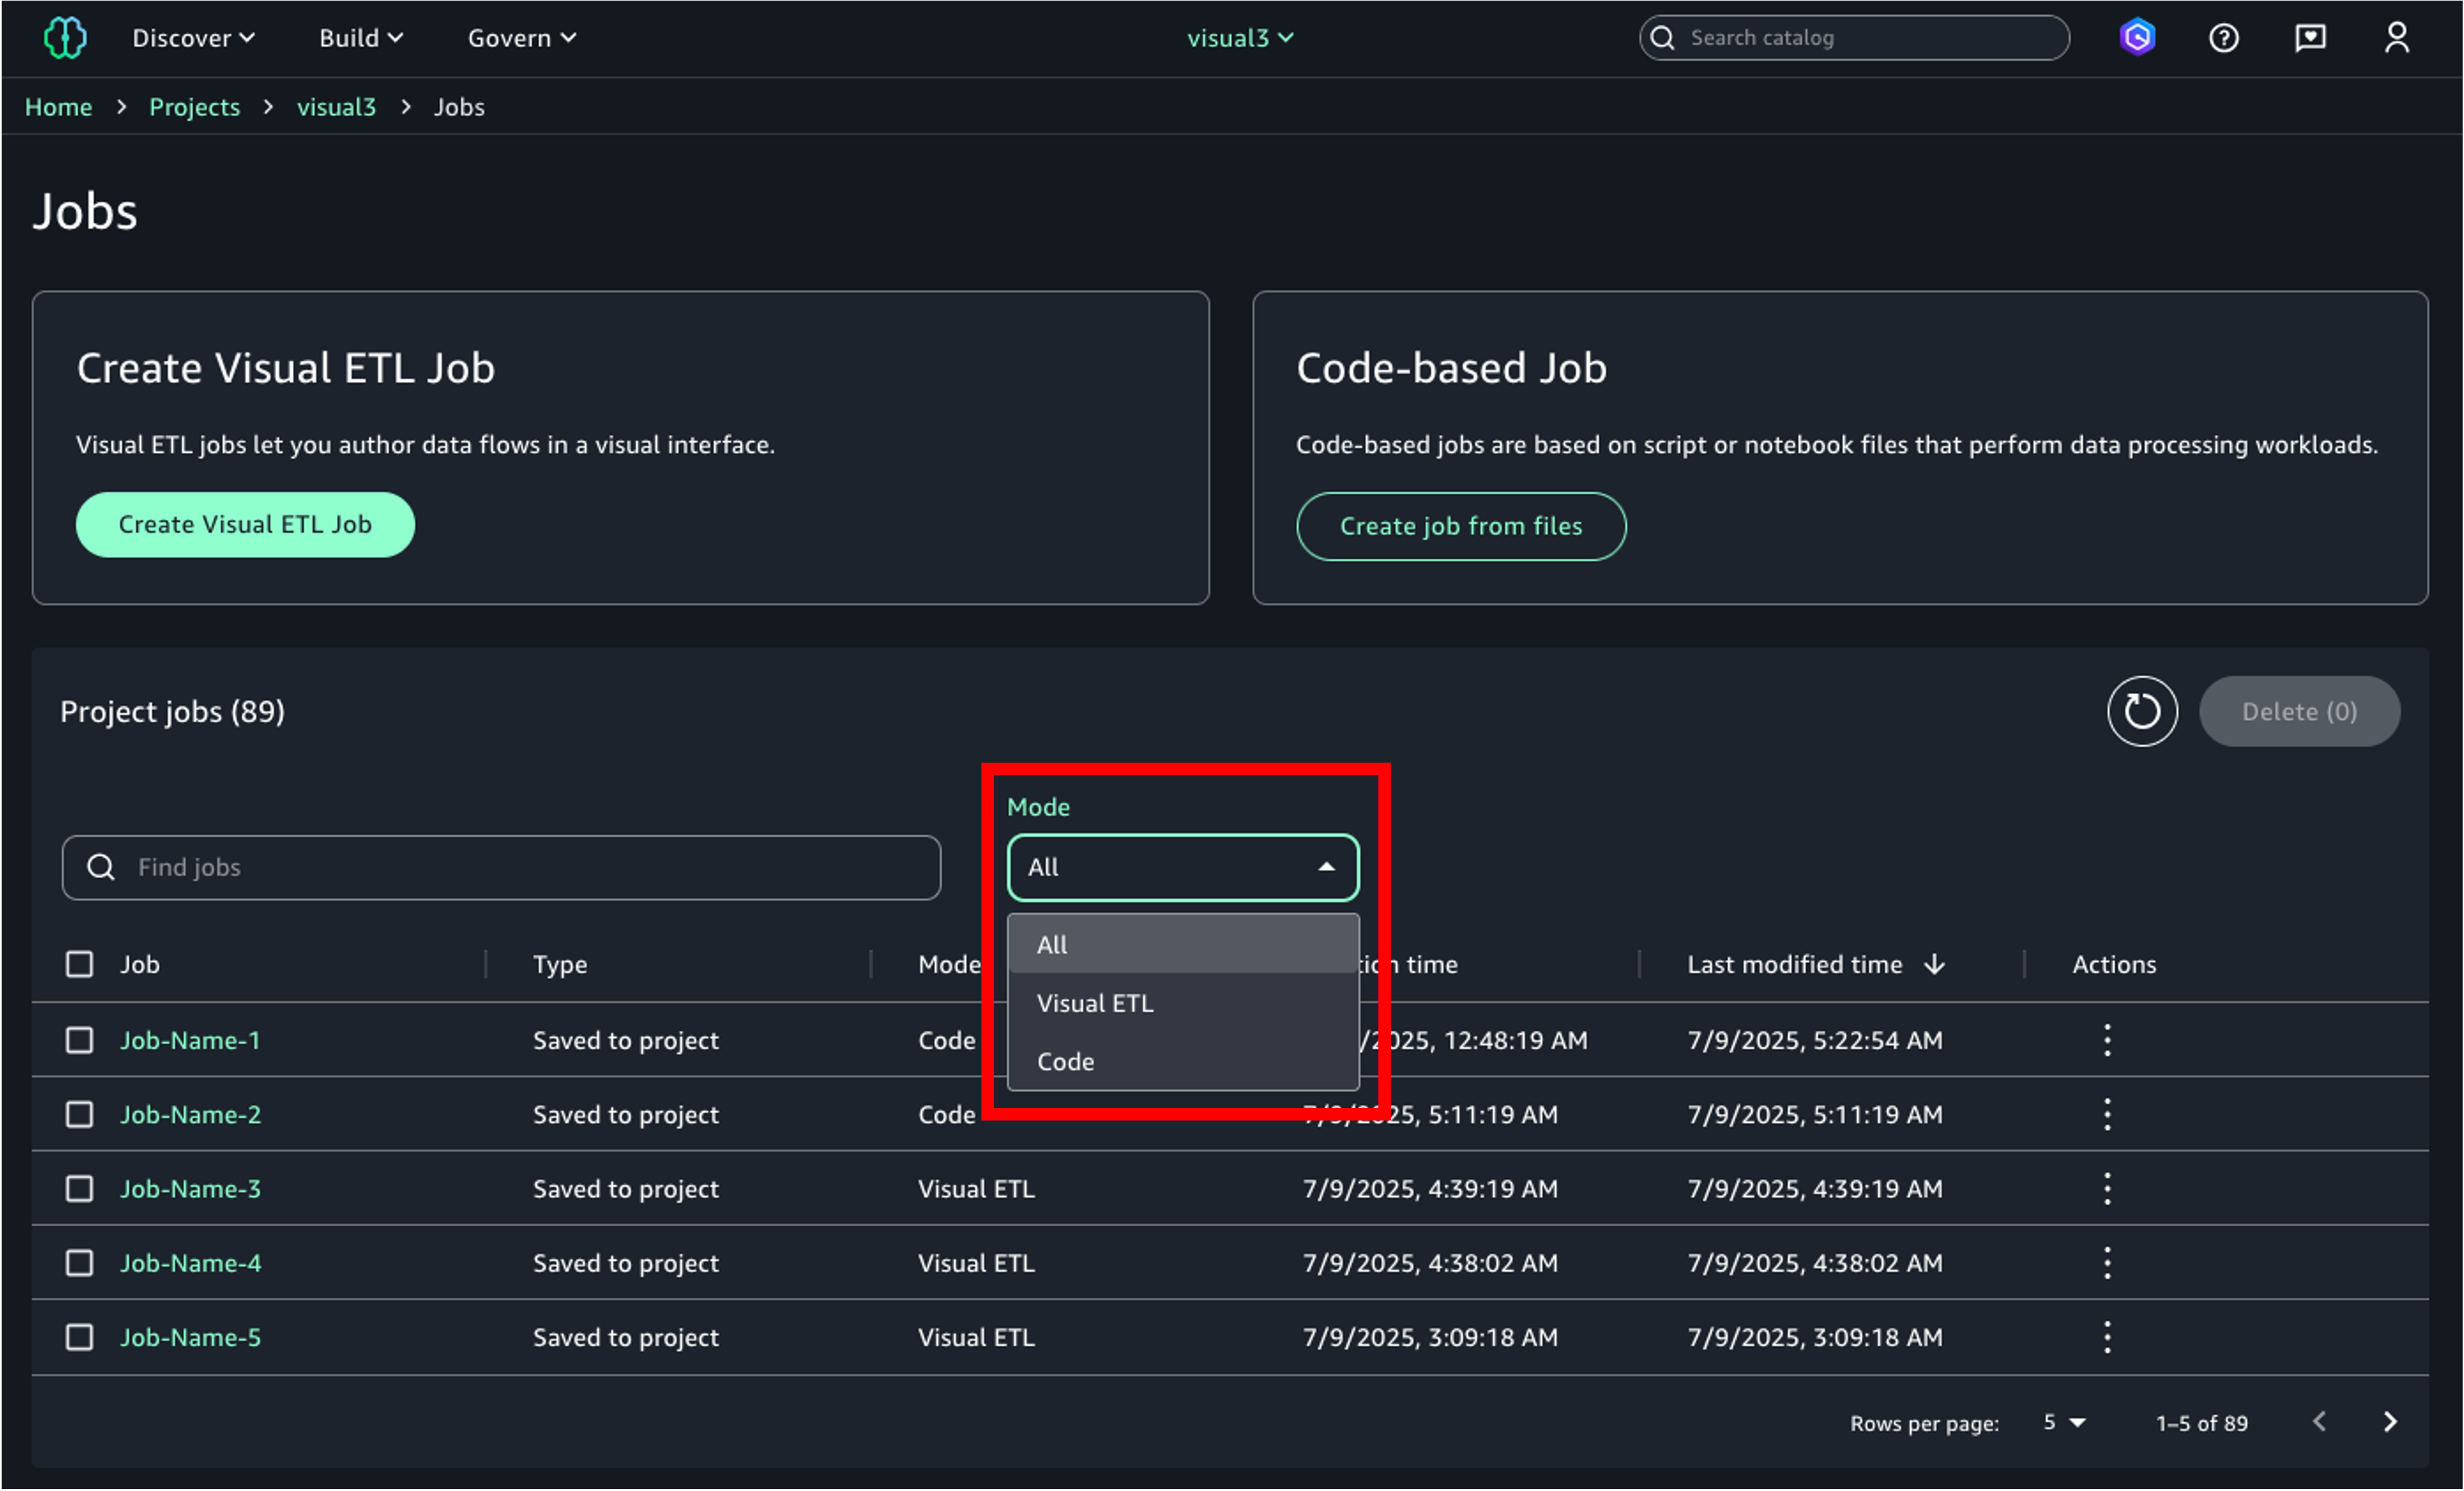
Task: Open the purple assistant icon
Action: click(x=2137, y=38)
